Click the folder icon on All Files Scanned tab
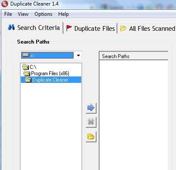Viewport: 176px width, 170px height. 123,28
